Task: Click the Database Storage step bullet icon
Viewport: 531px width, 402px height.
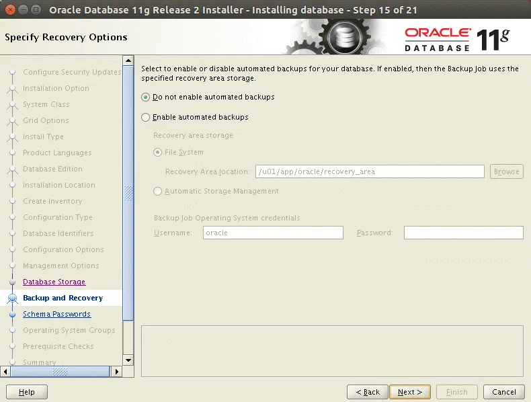Action: coord(12,282)
